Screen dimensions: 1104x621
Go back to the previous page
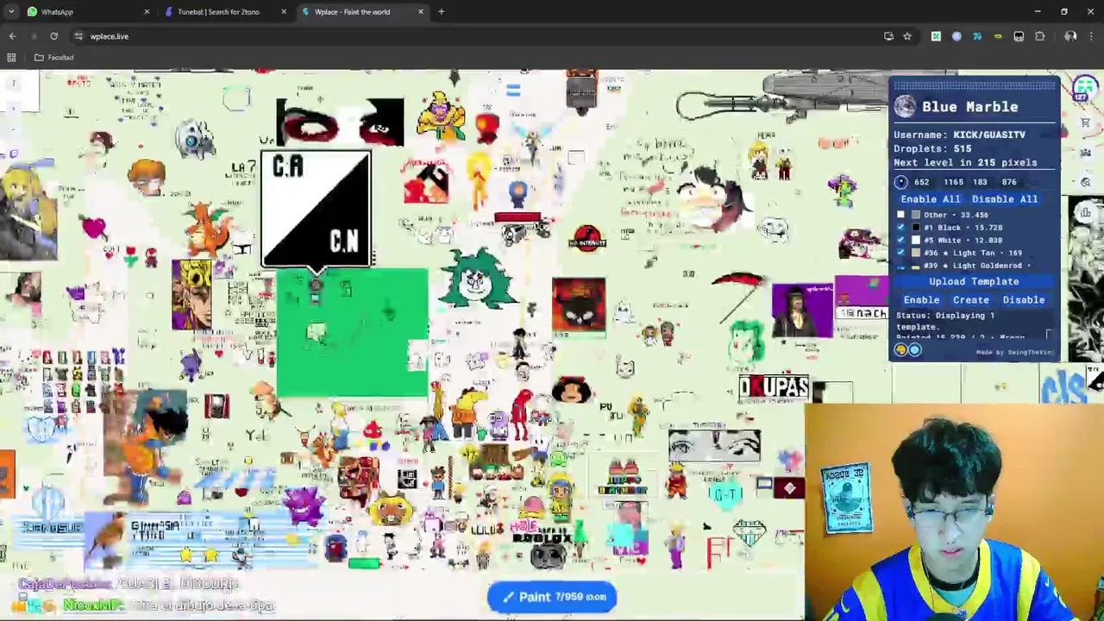pos(12,36)
